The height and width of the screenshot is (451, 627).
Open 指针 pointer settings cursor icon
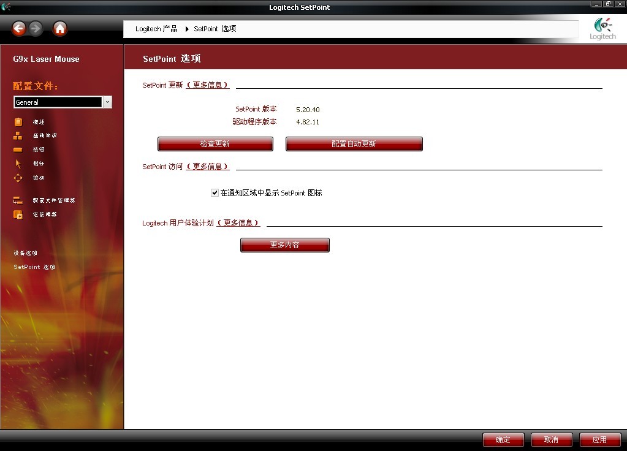click(x=18, y=164)
